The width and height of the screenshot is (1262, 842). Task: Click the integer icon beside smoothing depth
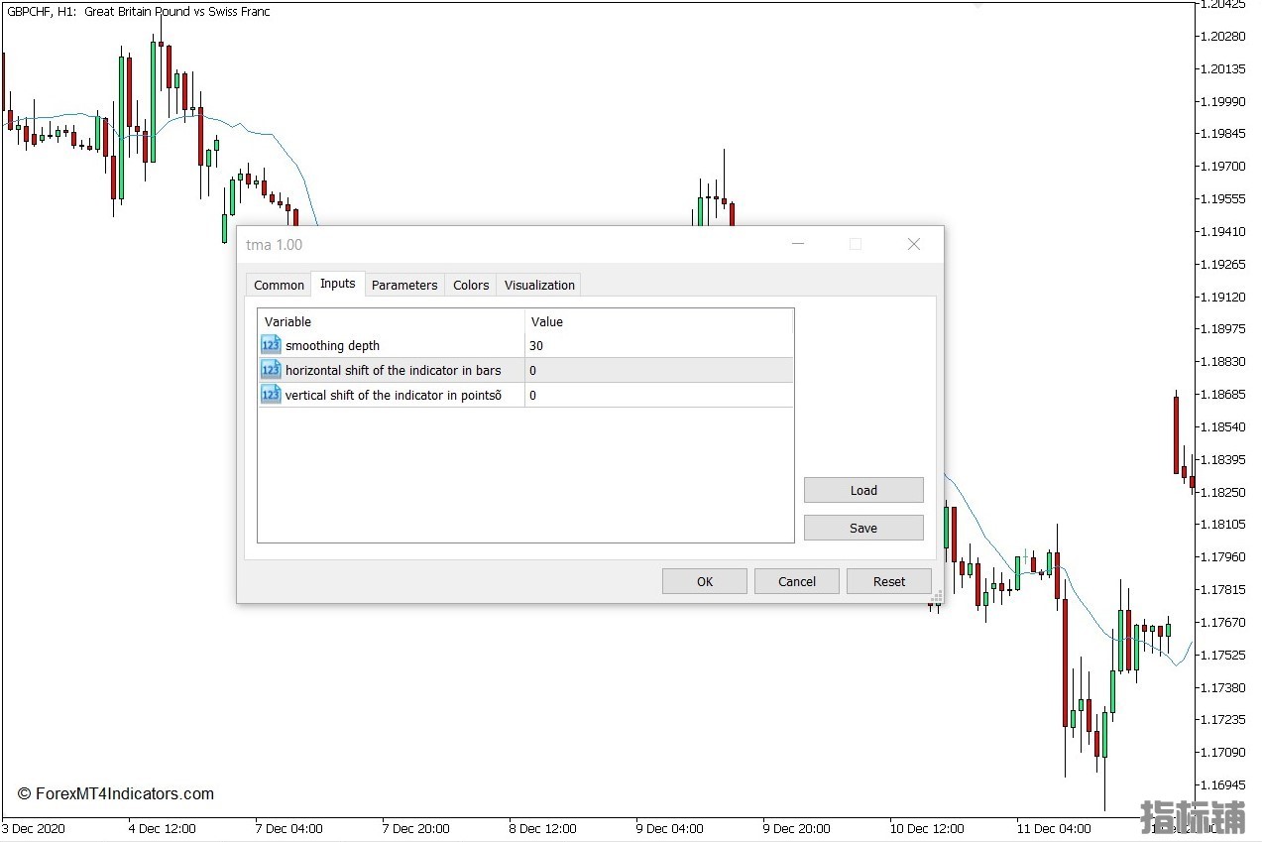[x=271, y=345]
